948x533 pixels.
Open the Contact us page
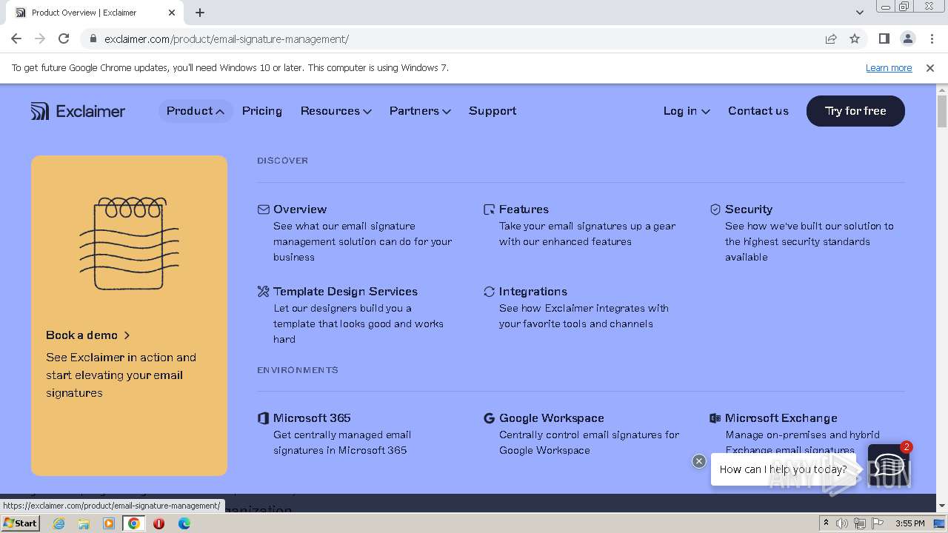point(758,111)
